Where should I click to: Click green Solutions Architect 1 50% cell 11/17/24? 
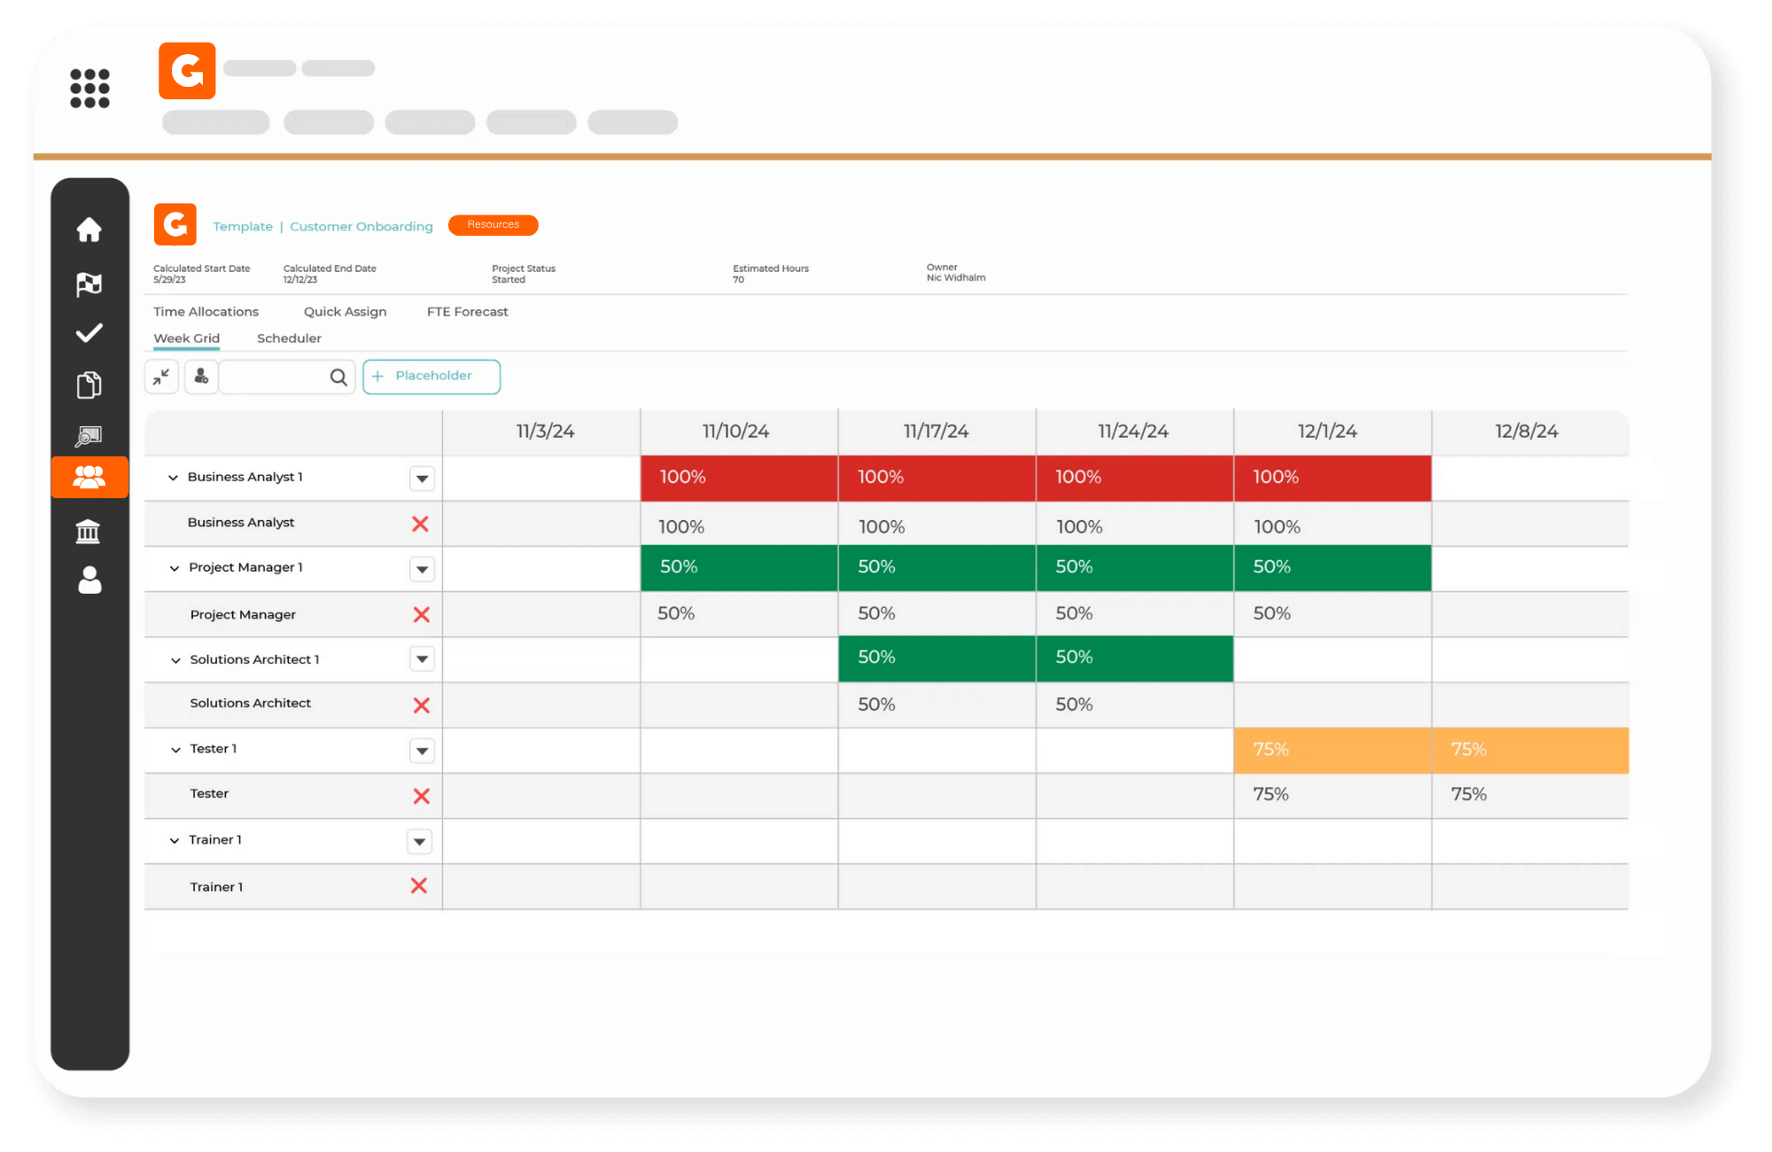(x=937, y=659)
